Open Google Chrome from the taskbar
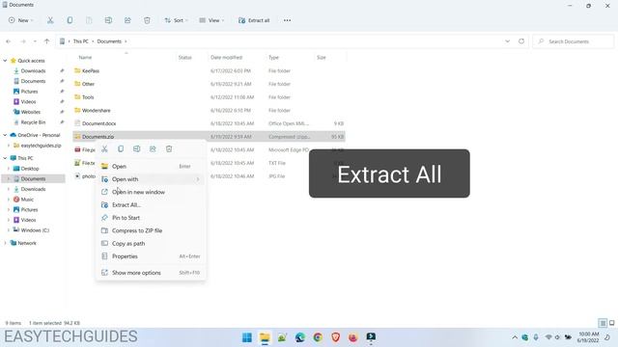 (318, 337)
